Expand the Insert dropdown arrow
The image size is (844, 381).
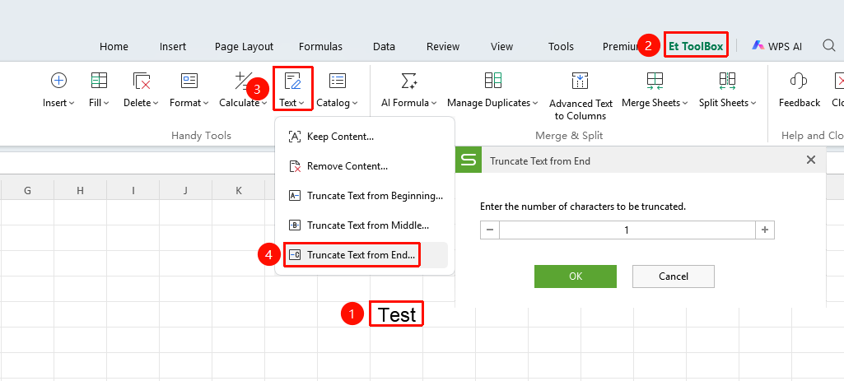click(x=72, y=104)
